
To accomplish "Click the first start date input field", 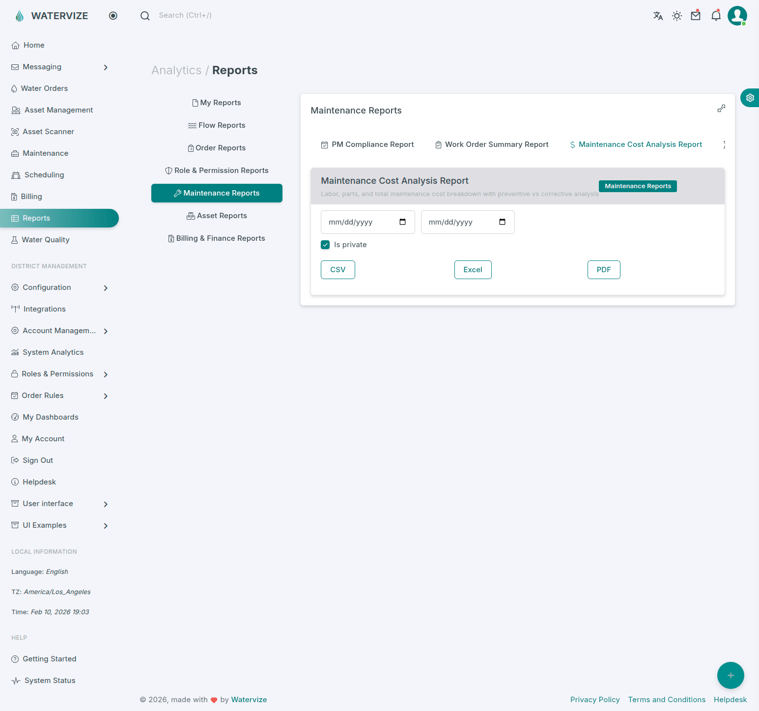I will point(361,222).
